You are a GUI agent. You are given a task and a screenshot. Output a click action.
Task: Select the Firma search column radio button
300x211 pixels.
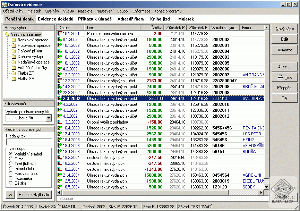point(11,159)
